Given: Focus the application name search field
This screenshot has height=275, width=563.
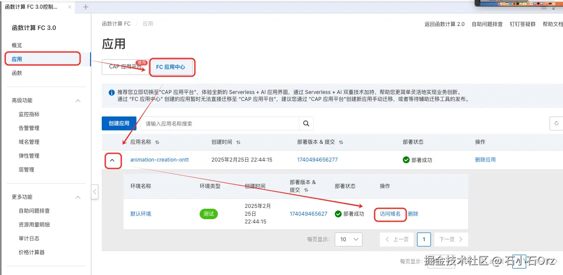Looking at the screenshot, I should (x=220, y=123).
